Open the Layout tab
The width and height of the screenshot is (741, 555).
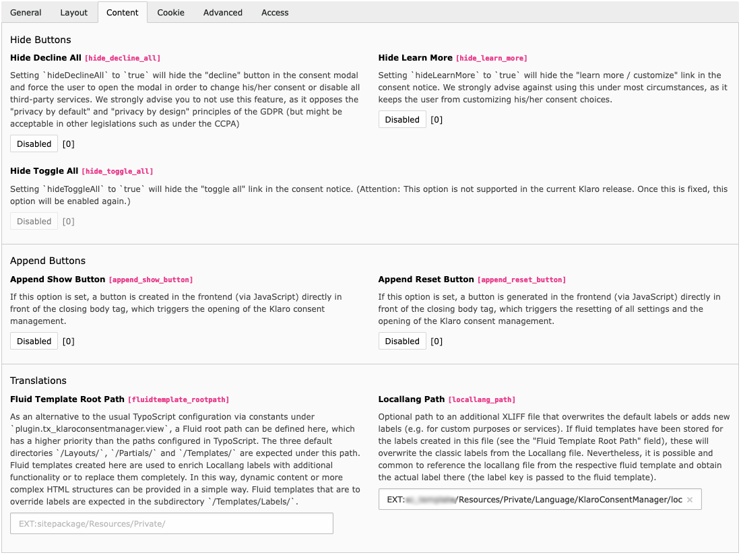pos(73,12)
